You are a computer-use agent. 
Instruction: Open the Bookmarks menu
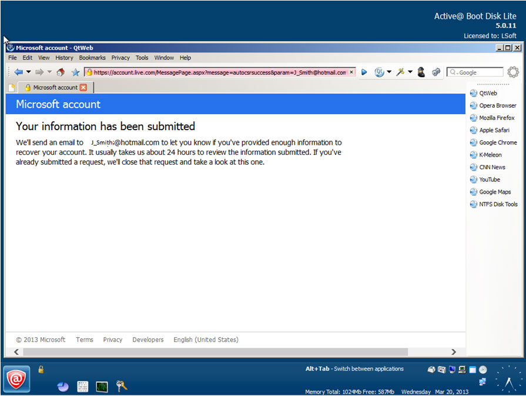pyautogui.click(x=92, y=58)
